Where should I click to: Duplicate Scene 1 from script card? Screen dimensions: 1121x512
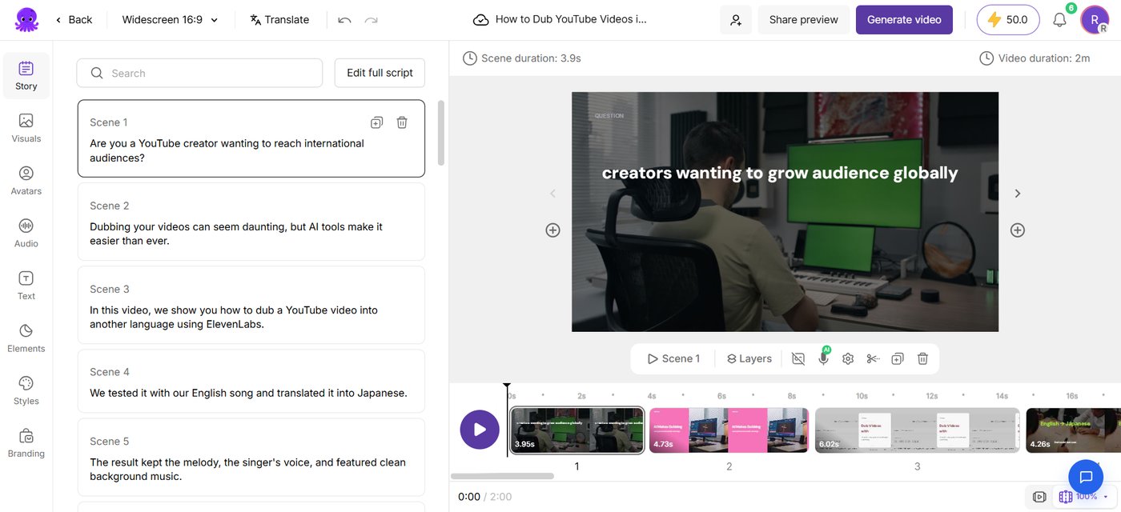[x=376, y=122]
